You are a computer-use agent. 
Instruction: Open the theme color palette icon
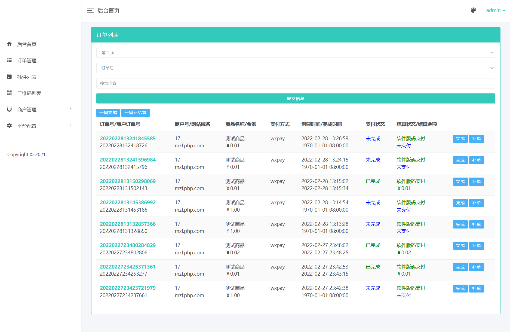(x=473, y=10)
